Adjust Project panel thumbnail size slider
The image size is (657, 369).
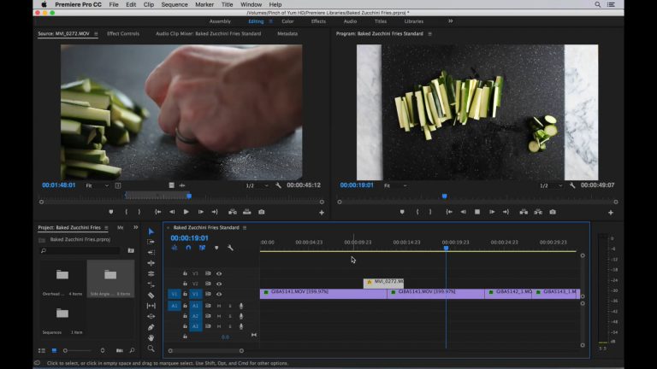pyautogui.click(x=78, y=350)
